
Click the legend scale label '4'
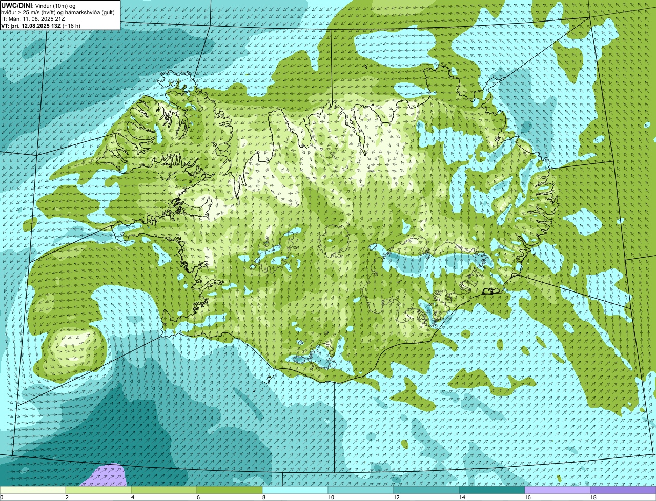133,497
